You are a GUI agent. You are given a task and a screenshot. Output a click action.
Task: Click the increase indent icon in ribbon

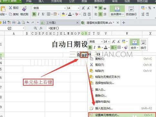tap(89, 14)
